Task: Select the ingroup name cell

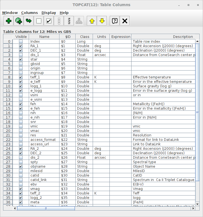Action: 44,73
